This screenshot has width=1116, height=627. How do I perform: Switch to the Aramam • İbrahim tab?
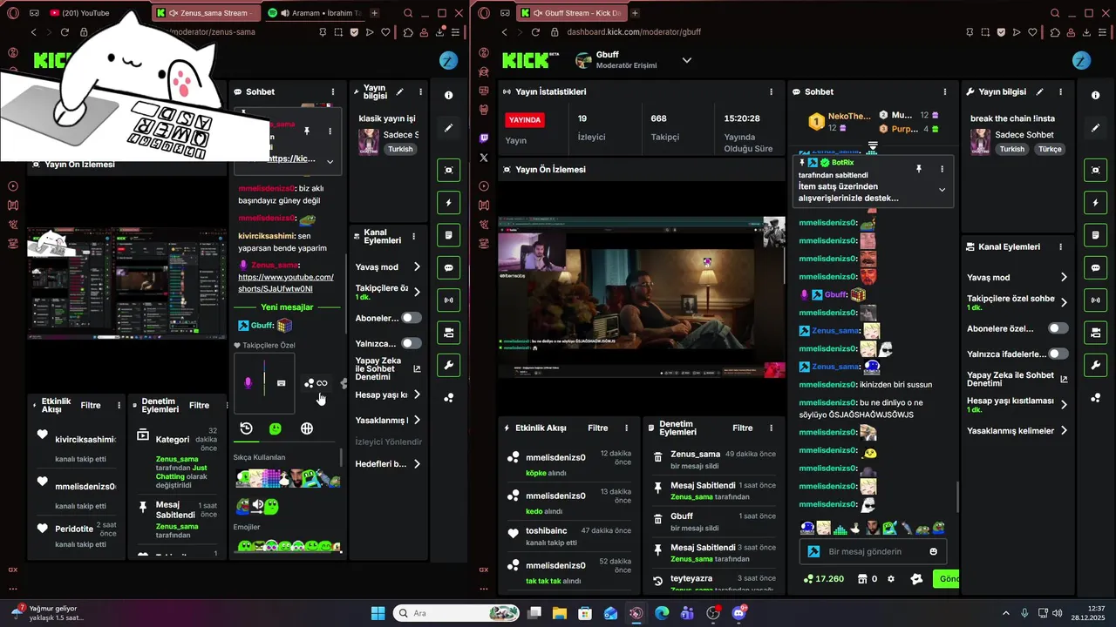[x=314, y=13]
